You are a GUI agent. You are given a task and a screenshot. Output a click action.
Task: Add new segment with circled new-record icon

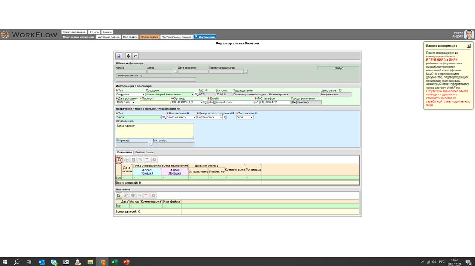click(x=119, y=160)
